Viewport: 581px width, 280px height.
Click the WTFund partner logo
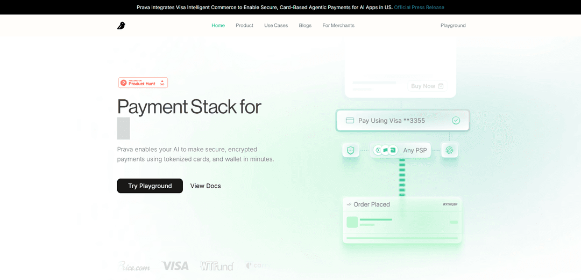[217, 266]
